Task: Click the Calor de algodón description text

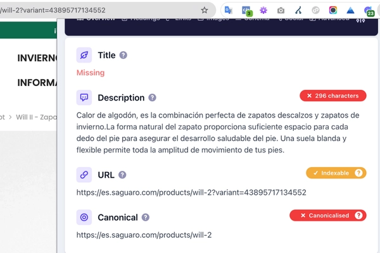Action: point(218,133)
